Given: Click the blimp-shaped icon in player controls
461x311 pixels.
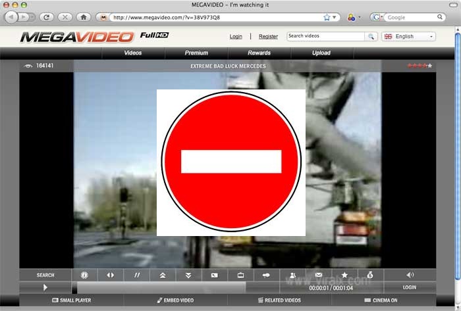Looking at the screenshot, I should click(x=266, y=275).
